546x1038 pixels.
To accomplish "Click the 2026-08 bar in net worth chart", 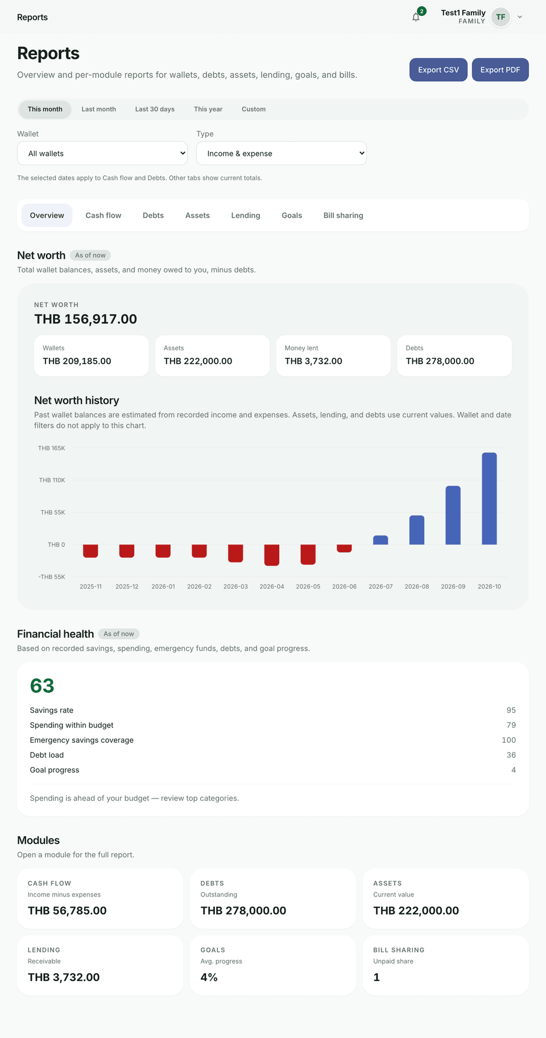I will pyautogui.click(x=417, y=530).
